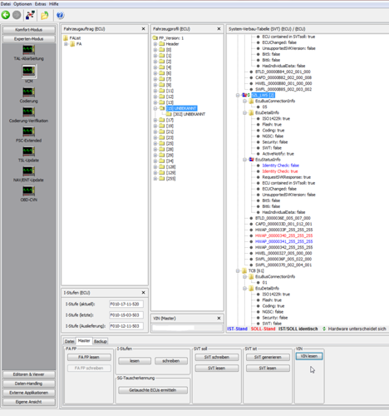Image resolution: width=389 pixels, height=416 pixels.
Task: Click the FP_Version folder icon
Action: click(x=155, y=38)
